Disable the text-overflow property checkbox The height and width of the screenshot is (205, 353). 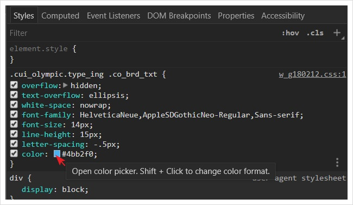(x=14, y=95)
